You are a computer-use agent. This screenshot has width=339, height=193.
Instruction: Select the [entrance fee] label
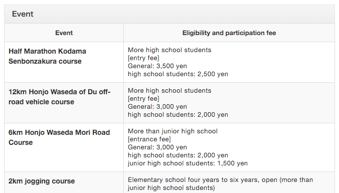(x=149, y=139)
